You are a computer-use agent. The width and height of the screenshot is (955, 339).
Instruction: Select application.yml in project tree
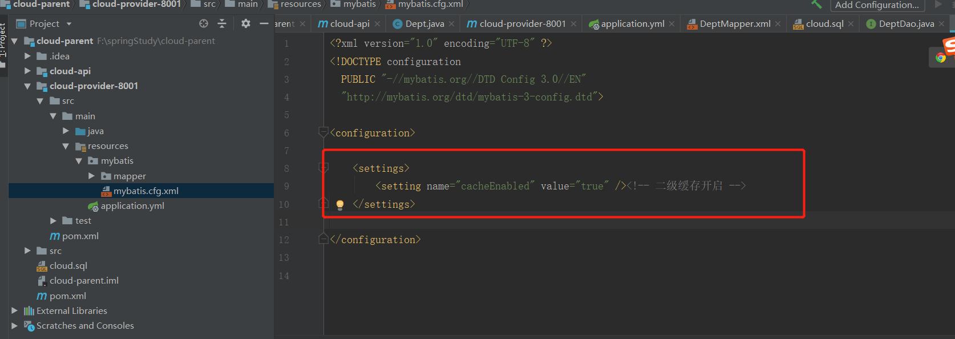point(132,205)
